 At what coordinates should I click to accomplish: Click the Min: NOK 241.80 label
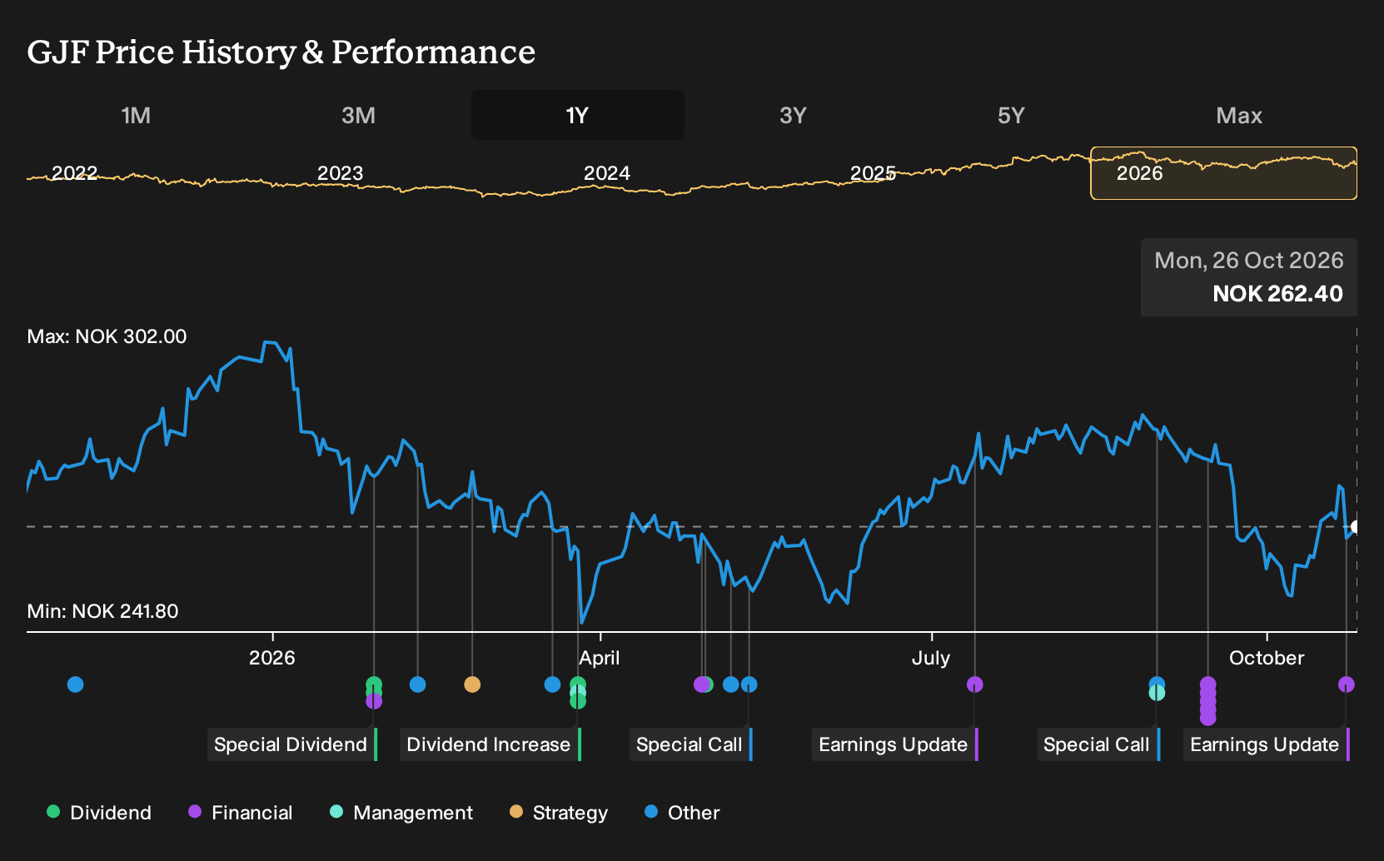(102, 611)
